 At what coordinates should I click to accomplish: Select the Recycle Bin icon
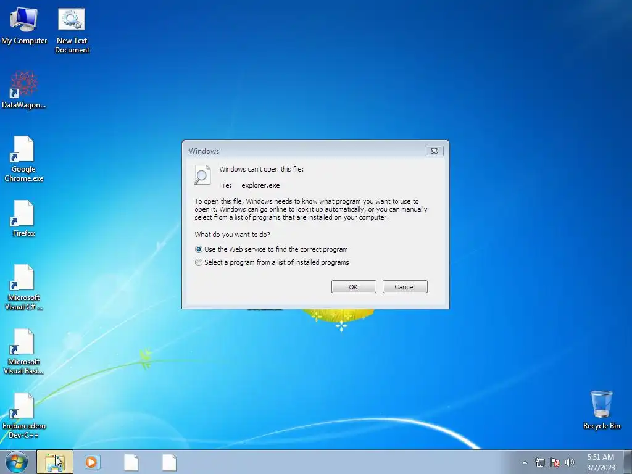pos(601,410)
